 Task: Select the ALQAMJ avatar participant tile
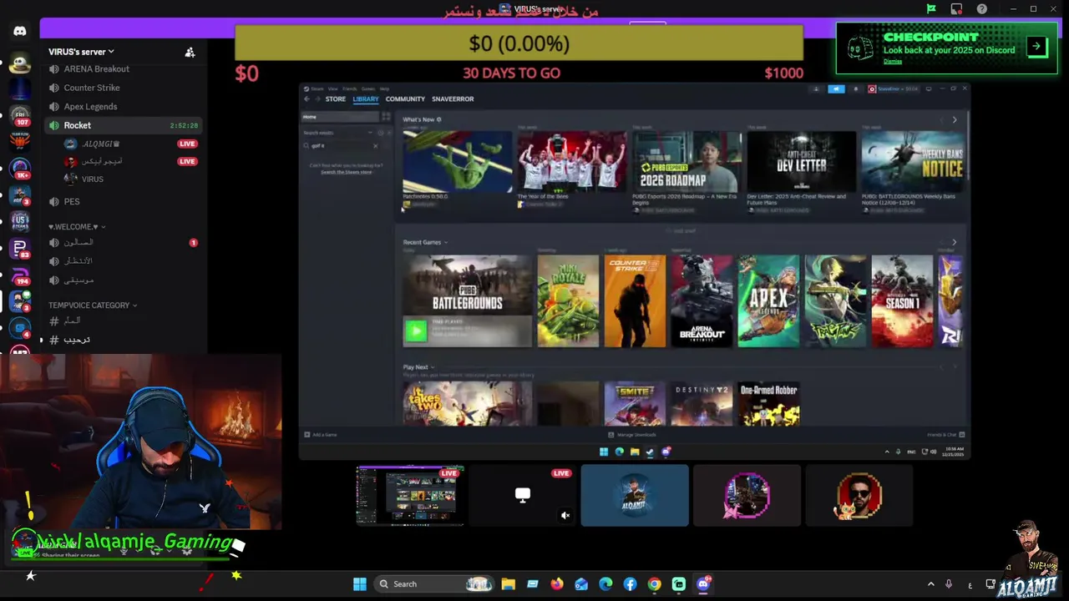click(x=635, y=496)
